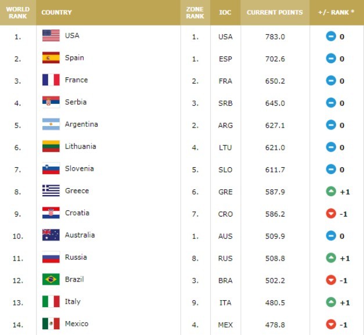This screenshot has height=335, width=364.
Task: Click the Mexico flag icon
Action: pos(51,323)
